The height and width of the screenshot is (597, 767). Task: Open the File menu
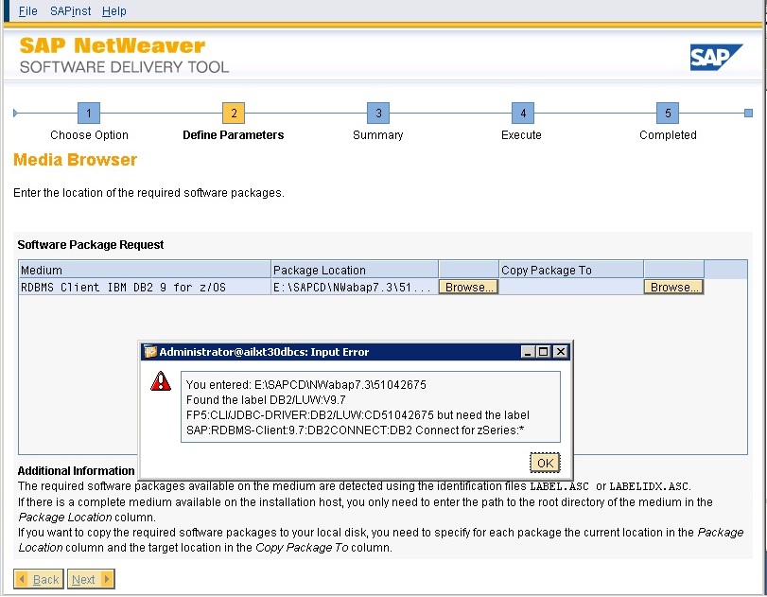point(27,10)
